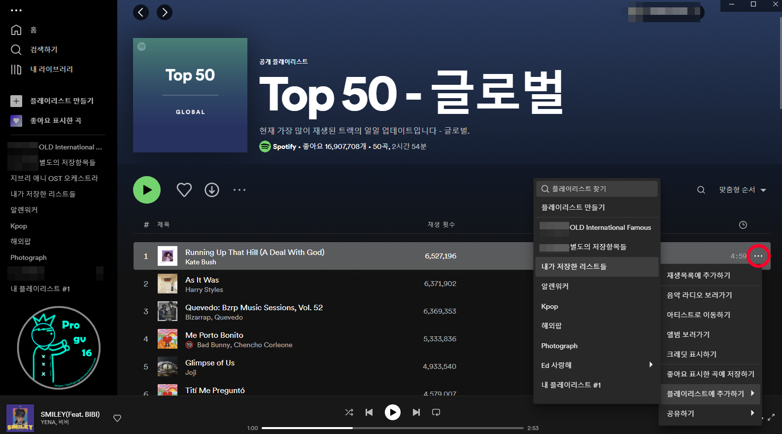Click the SMILEY album art thumbnail
The height and width of the screenshot is (434, 782).
[20, 418]
